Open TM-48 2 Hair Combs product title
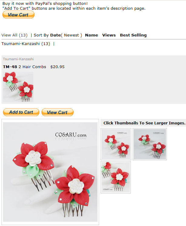 pos(25,67)
